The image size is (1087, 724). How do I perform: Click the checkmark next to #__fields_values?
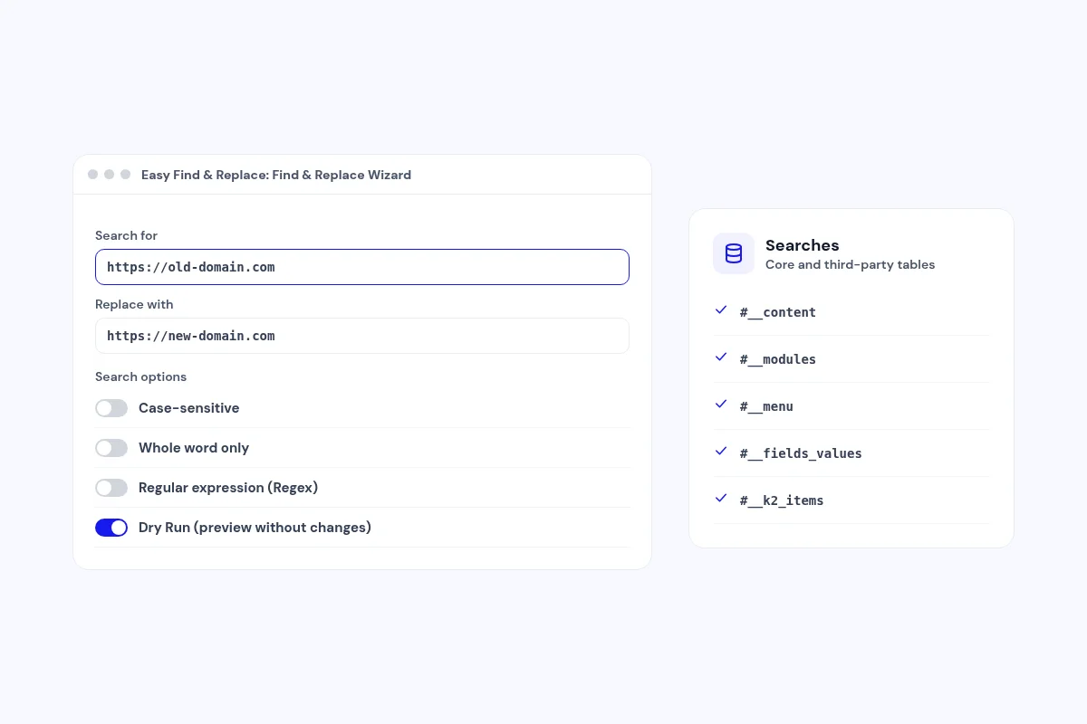click(x=721, y=451)
